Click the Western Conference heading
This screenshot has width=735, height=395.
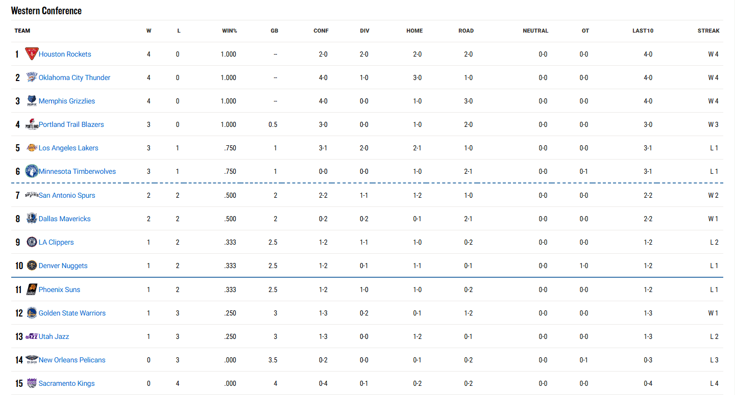[x=46, y=11]
